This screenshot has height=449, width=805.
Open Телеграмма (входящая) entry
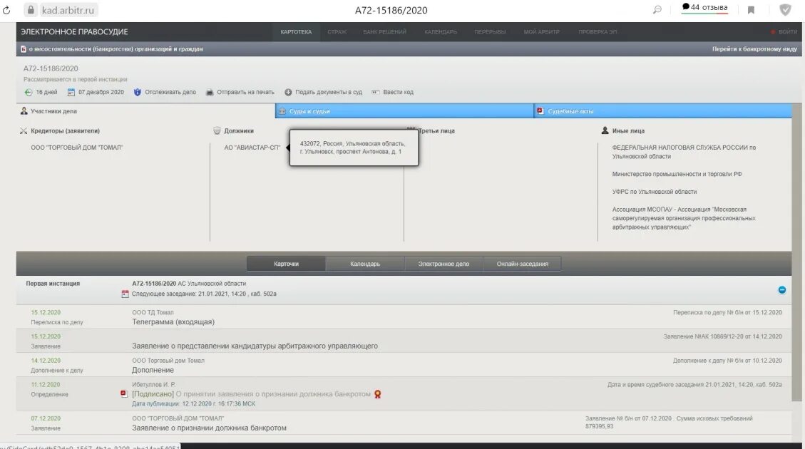pos(173,321)
